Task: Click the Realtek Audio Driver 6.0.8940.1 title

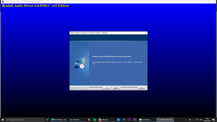Action: click(x=35, y=6)
